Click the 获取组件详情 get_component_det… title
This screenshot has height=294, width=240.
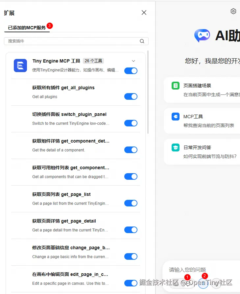[71, 141]
